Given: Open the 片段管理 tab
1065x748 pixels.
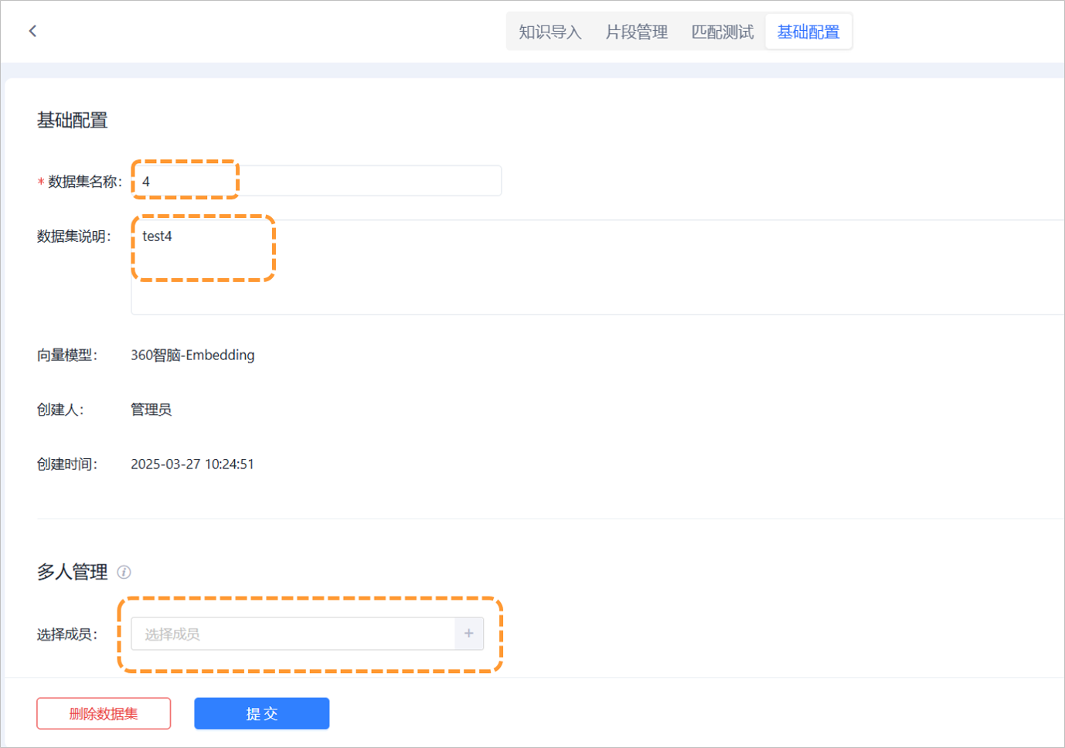Looking at the screenshot, I should coord(636,32).
